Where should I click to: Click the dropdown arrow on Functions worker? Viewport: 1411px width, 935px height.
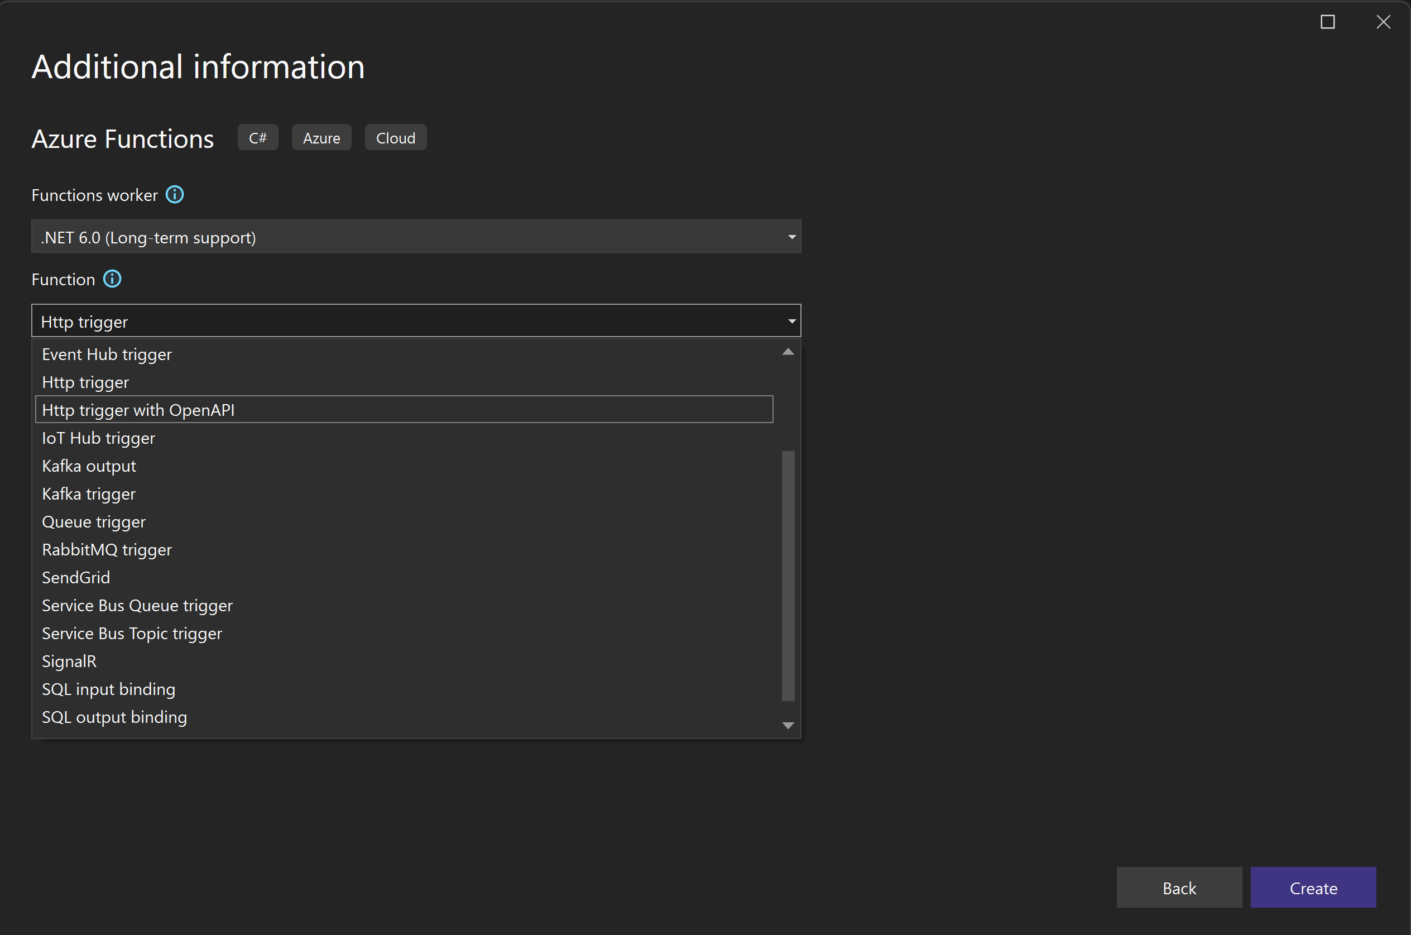tap(791, 236)
